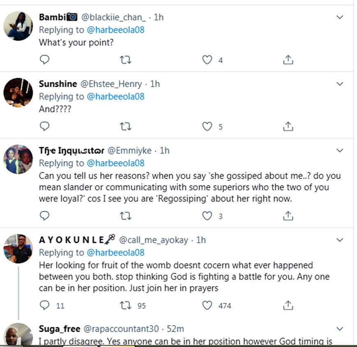Viewport: 357px width, 347px height.
Task: Open reply thread on AYOKUNLE's tweet
Action: click(x=44, y=305)
